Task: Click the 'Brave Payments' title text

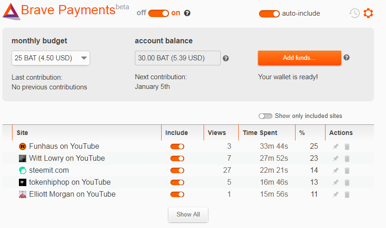Action: click(68, 10)
